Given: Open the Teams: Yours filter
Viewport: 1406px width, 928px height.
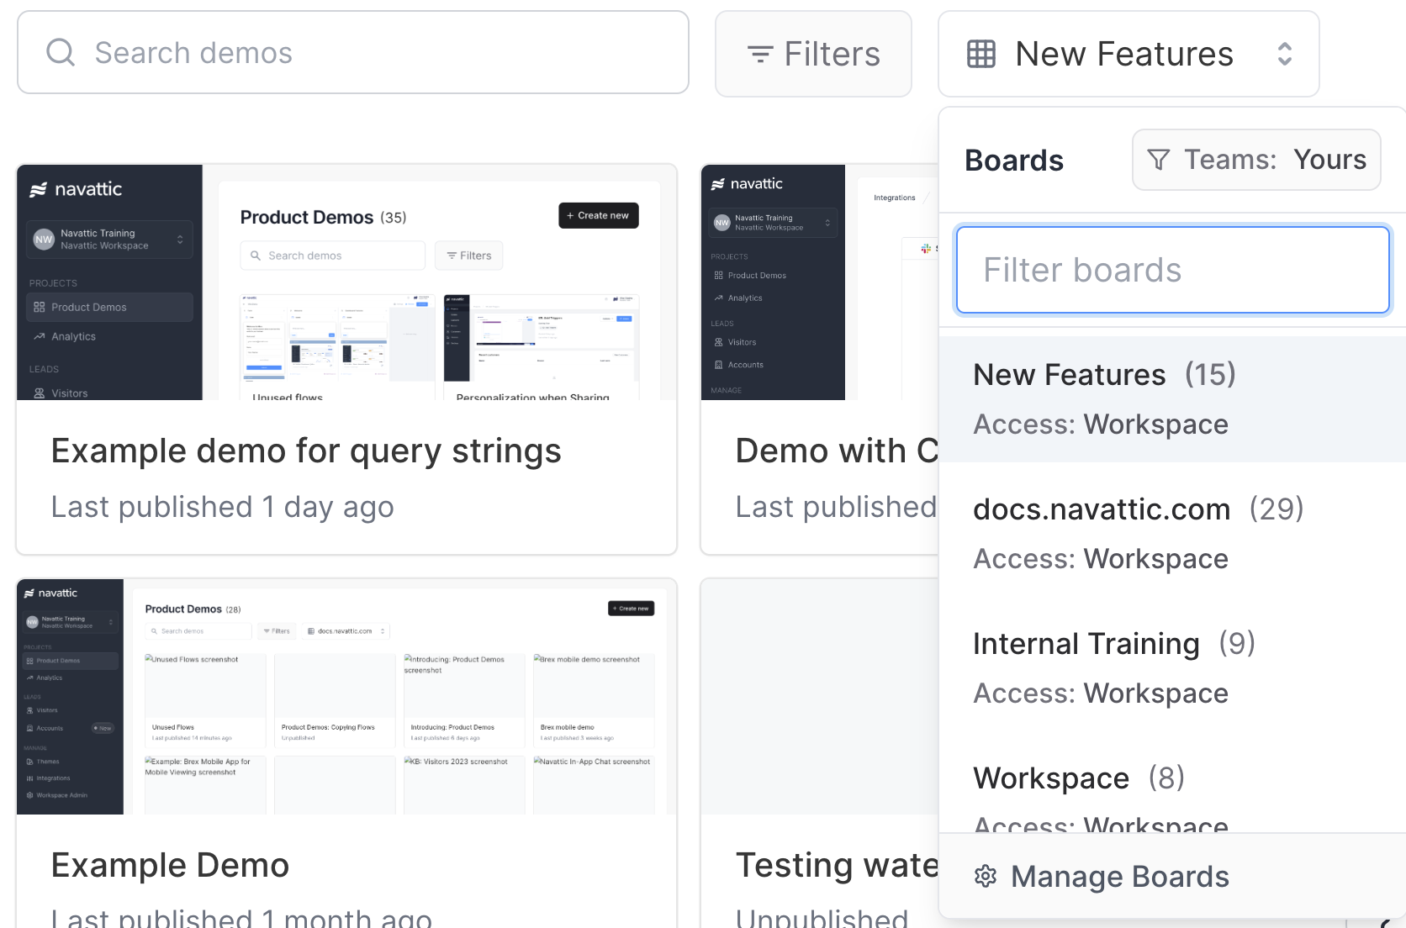Looking at the screenshot, I should click(x=1256, y=160).
